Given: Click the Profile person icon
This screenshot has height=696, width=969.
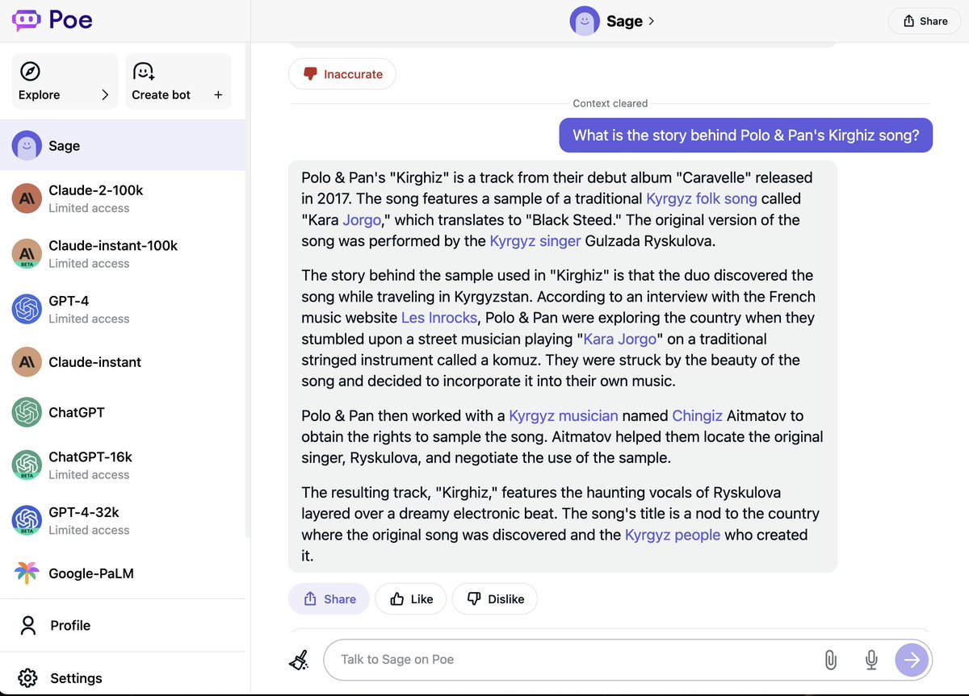Looking at the screenshot, I should 29,625.
